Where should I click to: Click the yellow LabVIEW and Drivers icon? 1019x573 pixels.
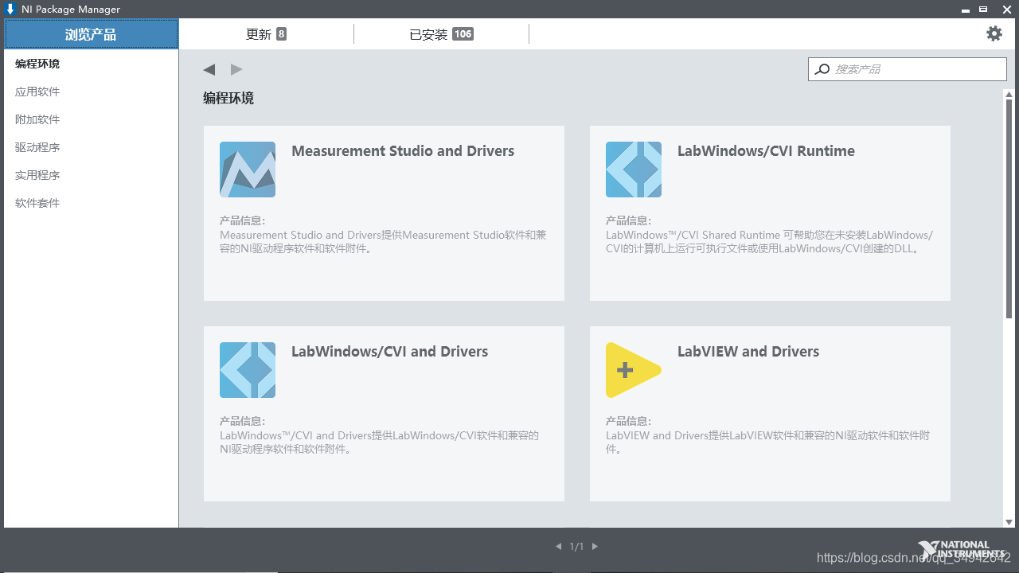(633, 369)
